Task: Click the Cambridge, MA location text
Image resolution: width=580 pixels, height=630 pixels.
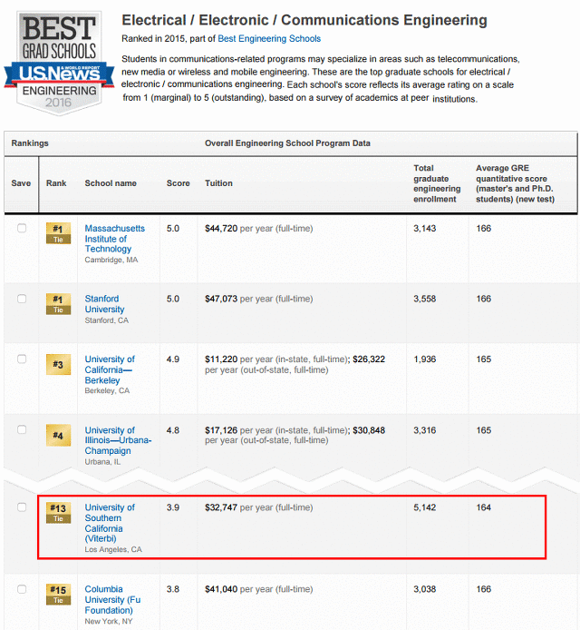Action: (111, 260)
